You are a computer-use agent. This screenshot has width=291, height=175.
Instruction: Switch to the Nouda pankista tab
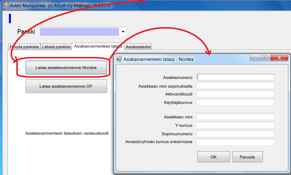click(24, 47)
